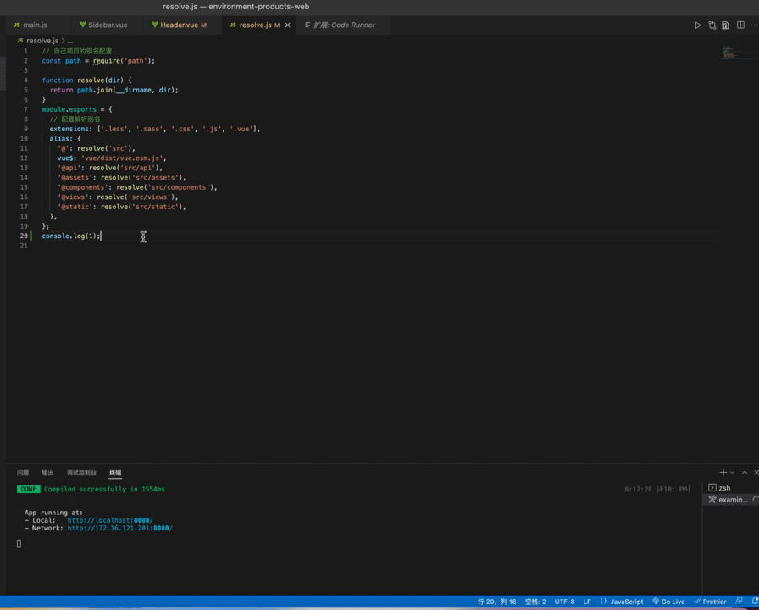The width and height of the screenshot is (759, 610).
Task: Click the const path = require('path') line
Action: pos(98,61)
